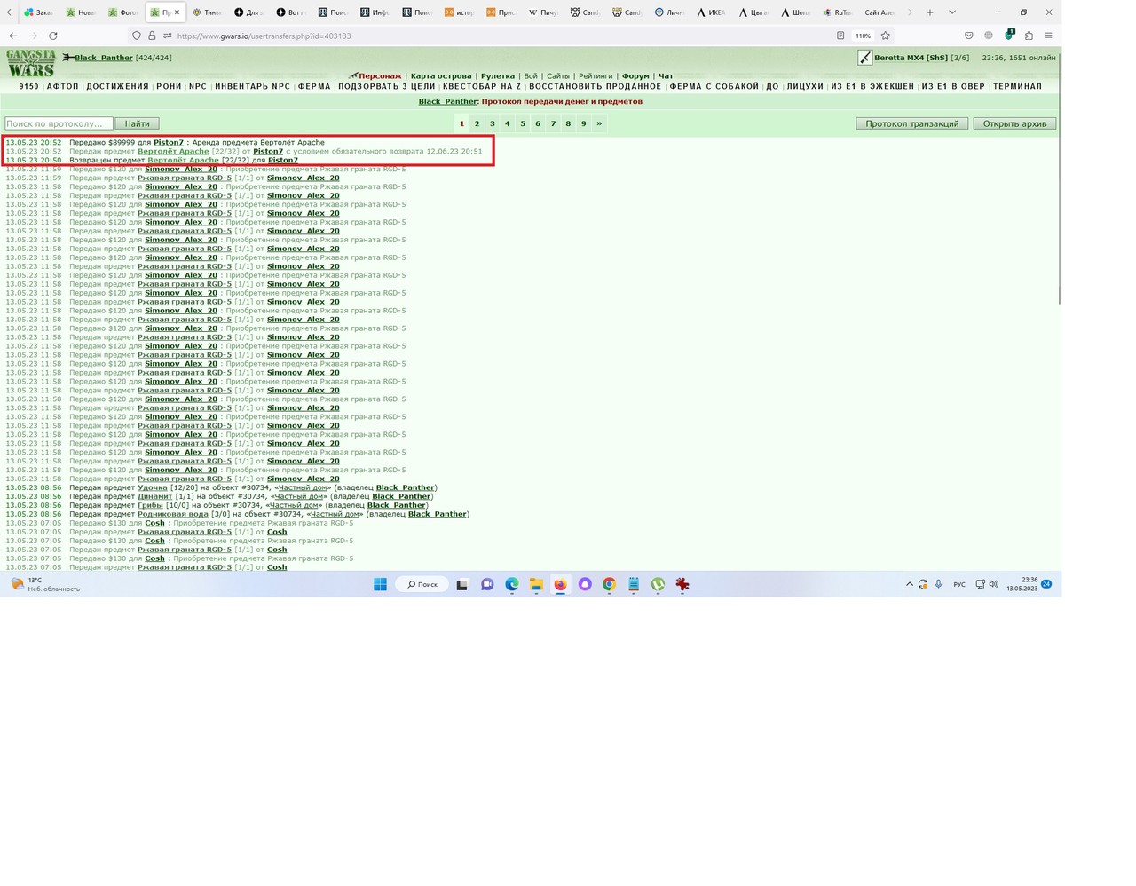Open uTorrent from the taskbar
Viewport: 1136px width, 886px height.
click(x=658, y=584)
